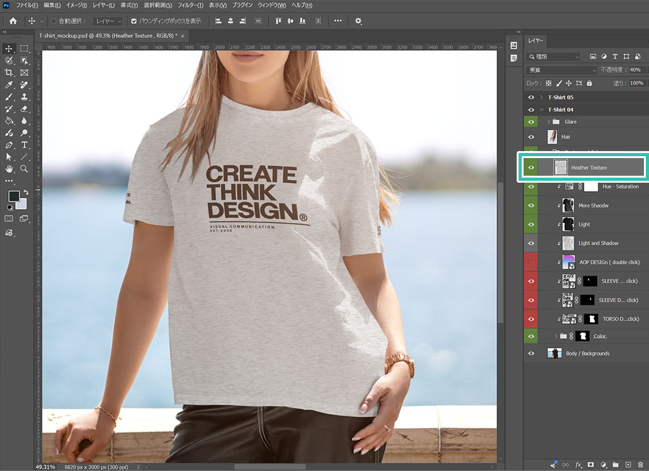Screen dimensions: 649x471
Task: Open the layer effects fx menu
Action: click(578, 465)
